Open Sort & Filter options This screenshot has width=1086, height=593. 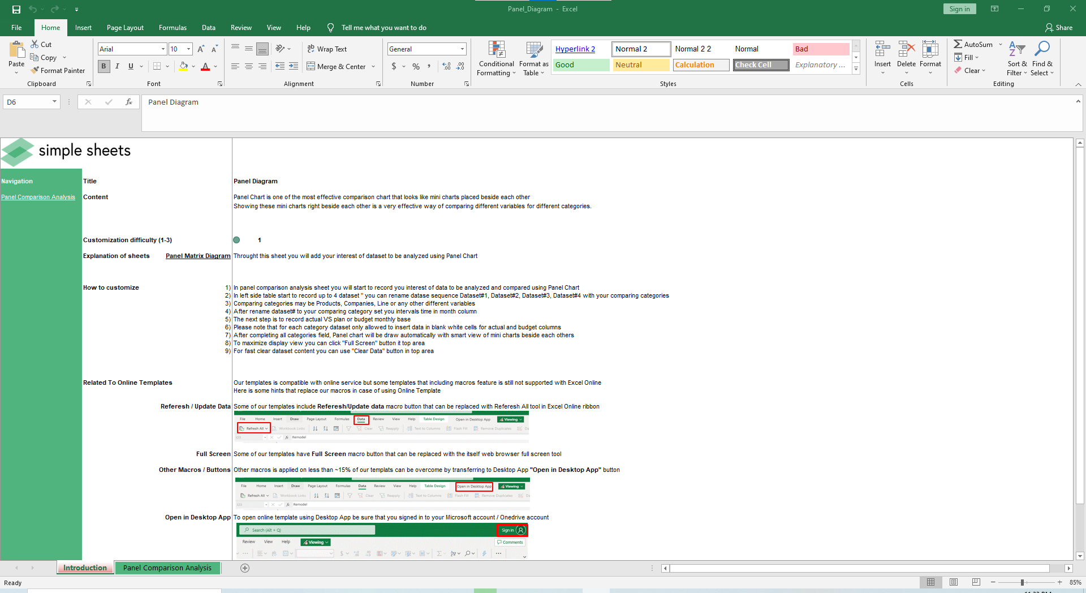[x=1017, y=58]
